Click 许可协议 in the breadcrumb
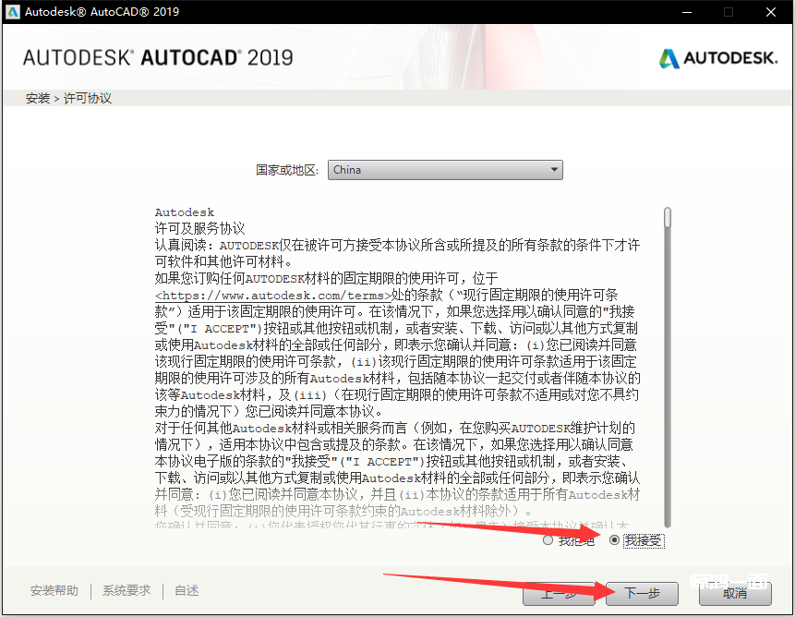The width and height of the screenshot is (795, 617). coord(88,98)
